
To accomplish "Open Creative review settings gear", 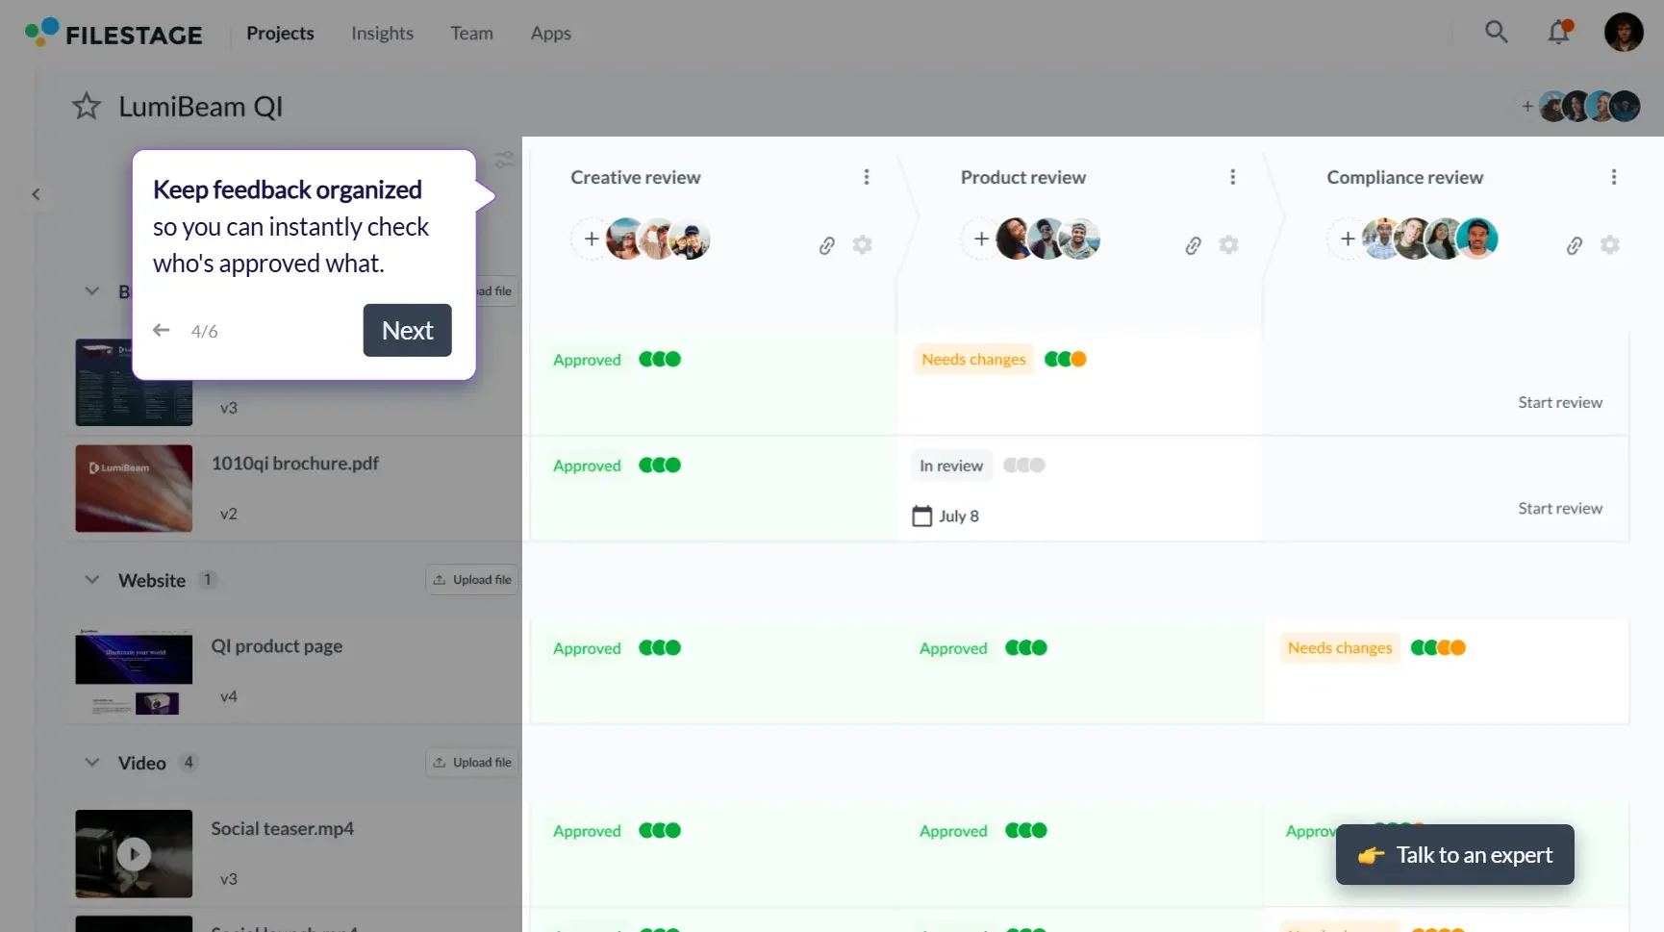I will pos(863,245).
